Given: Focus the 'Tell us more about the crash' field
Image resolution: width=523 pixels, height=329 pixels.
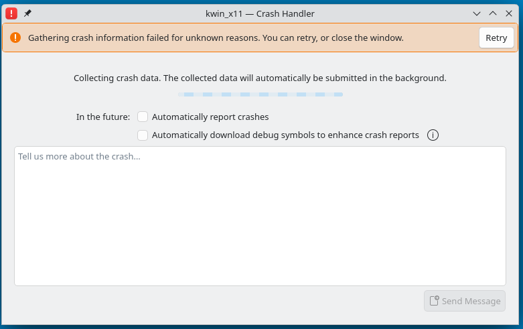Looking at the screenshot, I should click(x=260, y=216).
